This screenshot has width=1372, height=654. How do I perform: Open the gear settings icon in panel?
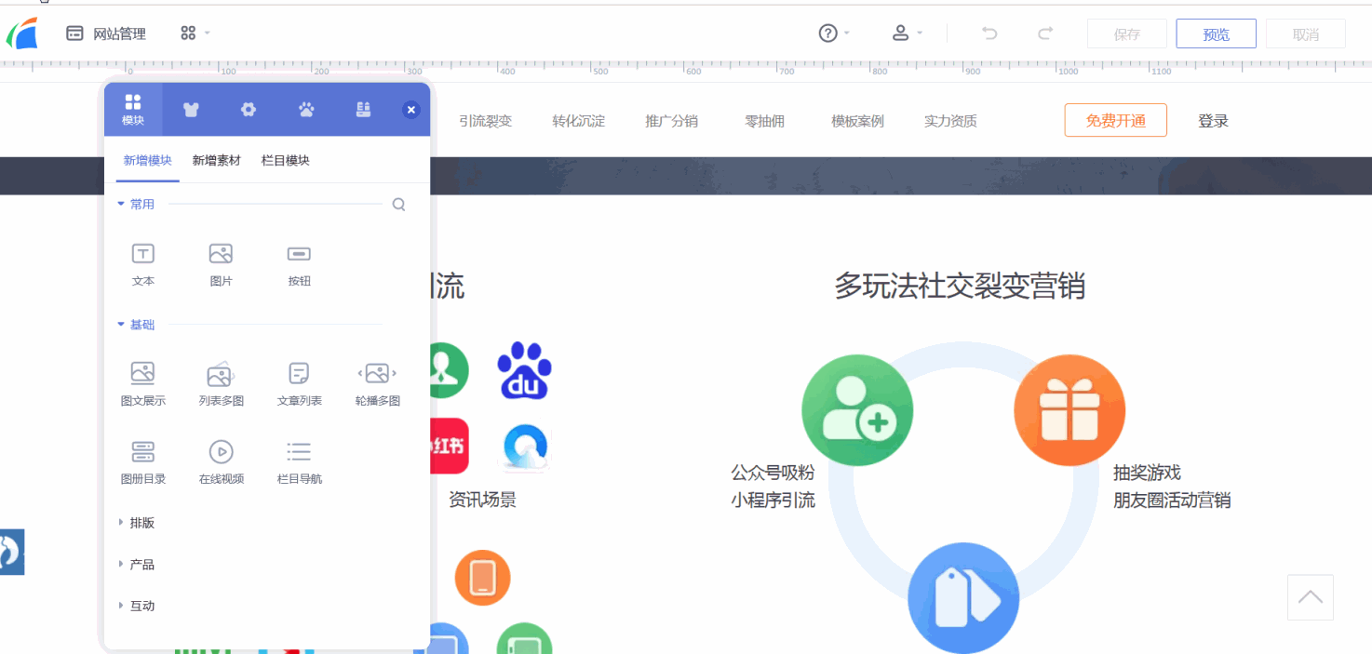pos(249,110)
